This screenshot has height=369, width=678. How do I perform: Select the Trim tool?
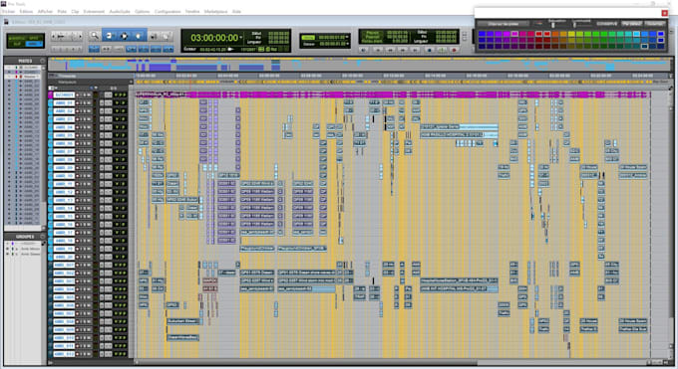click(109, 36)
